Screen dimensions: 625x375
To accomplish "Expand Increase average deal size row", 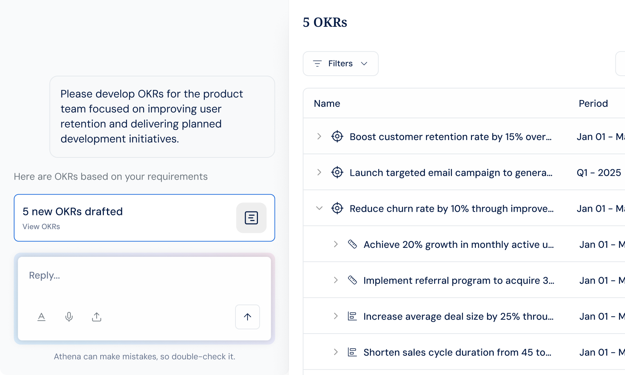I will (x=336, y=316).
